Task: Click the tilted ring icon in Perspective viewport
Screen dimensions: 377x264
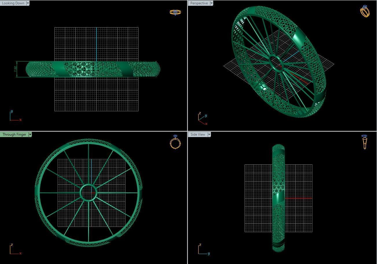Action: (365, 11)
